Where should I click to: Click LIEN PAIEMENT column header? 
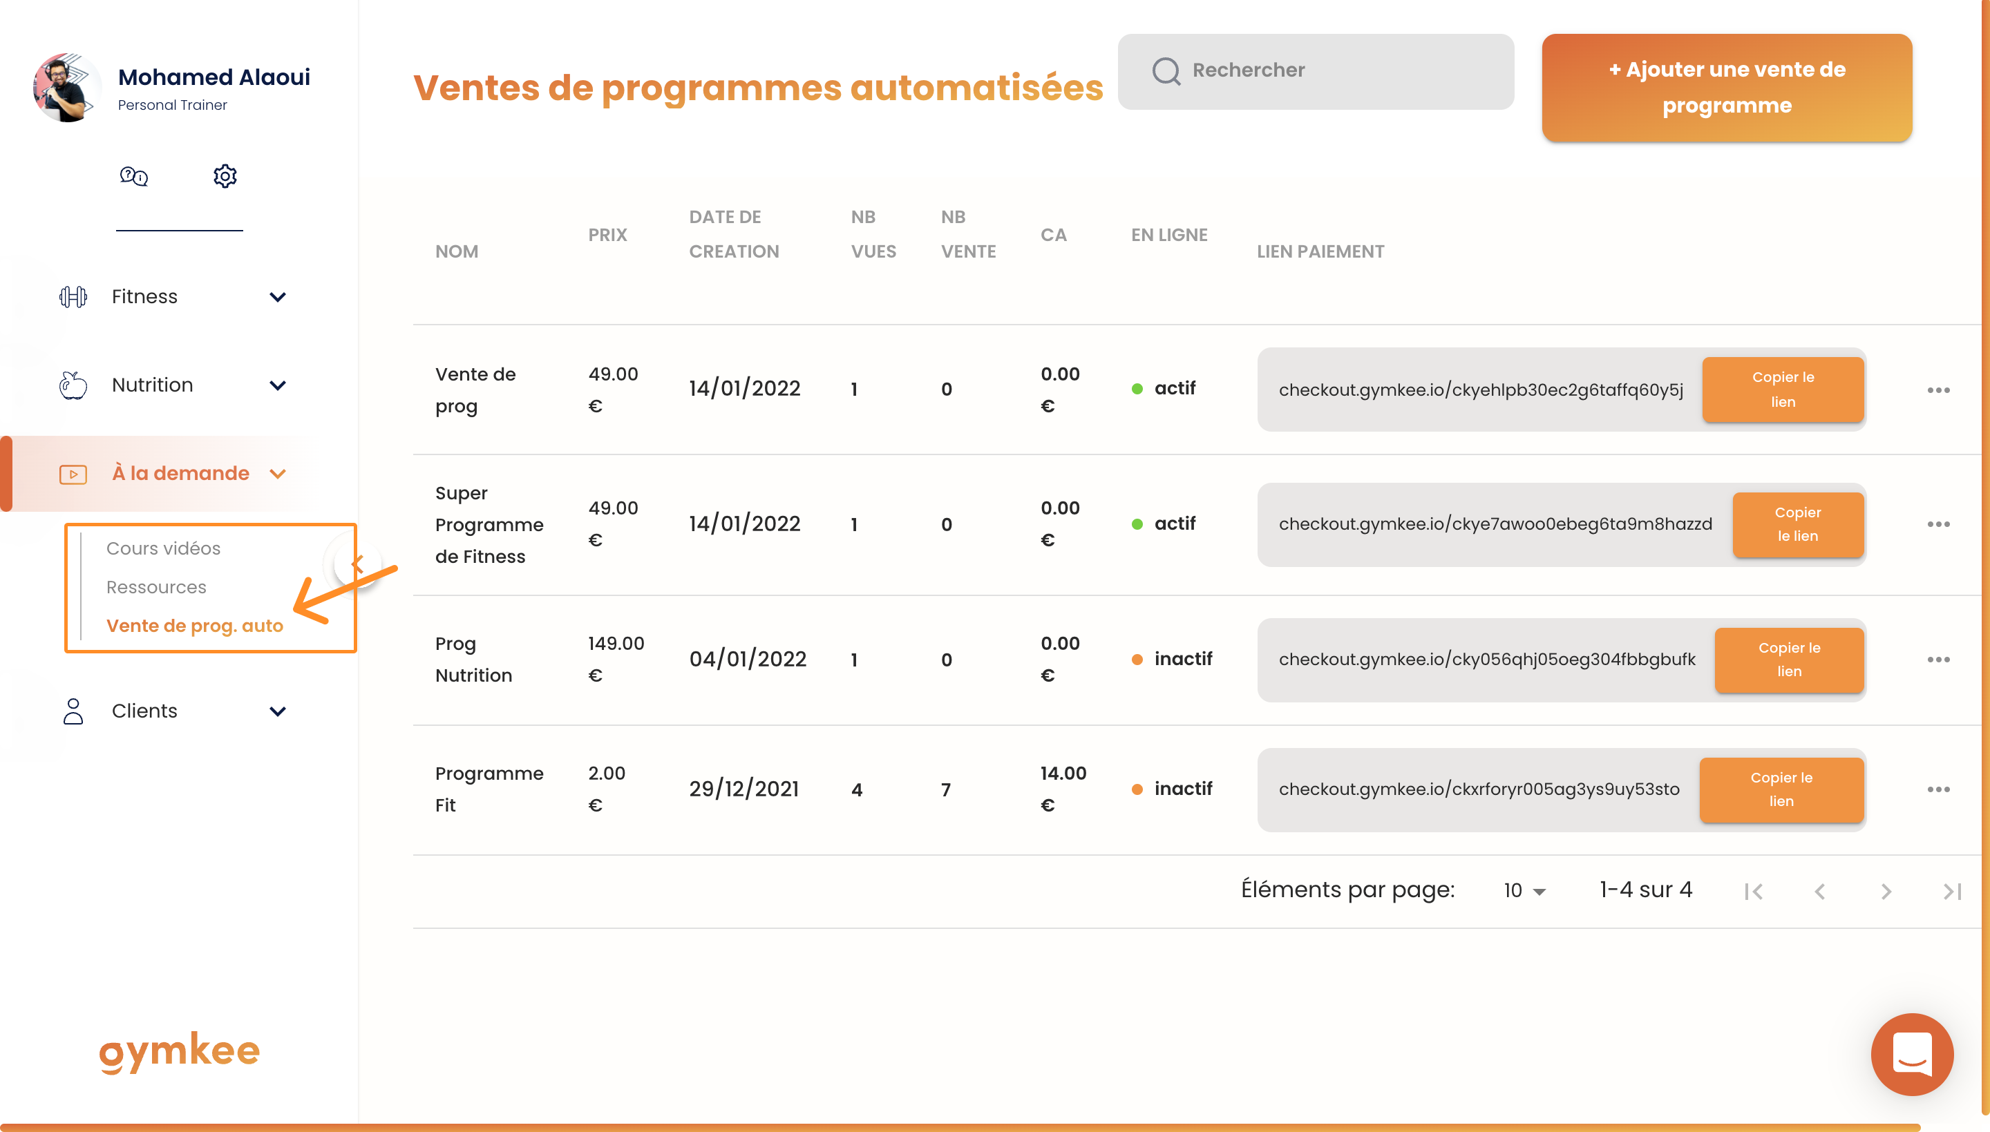point(1320,252)
